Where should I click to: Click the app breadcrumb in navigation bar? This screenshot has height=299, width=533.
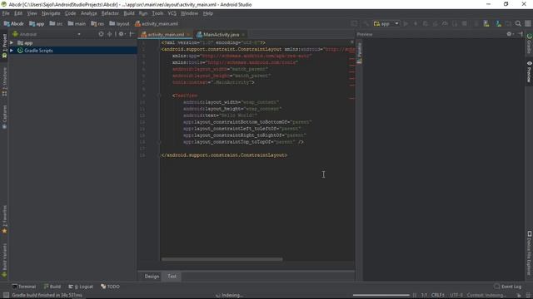click(37, 24)
